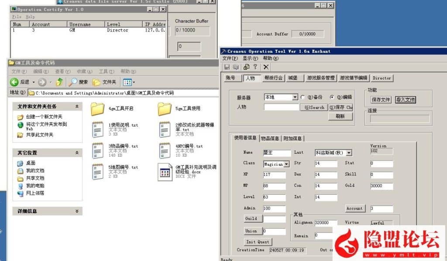
Task: Open the 显示(V) menu in Cronous tool
Action: (250, 58)
